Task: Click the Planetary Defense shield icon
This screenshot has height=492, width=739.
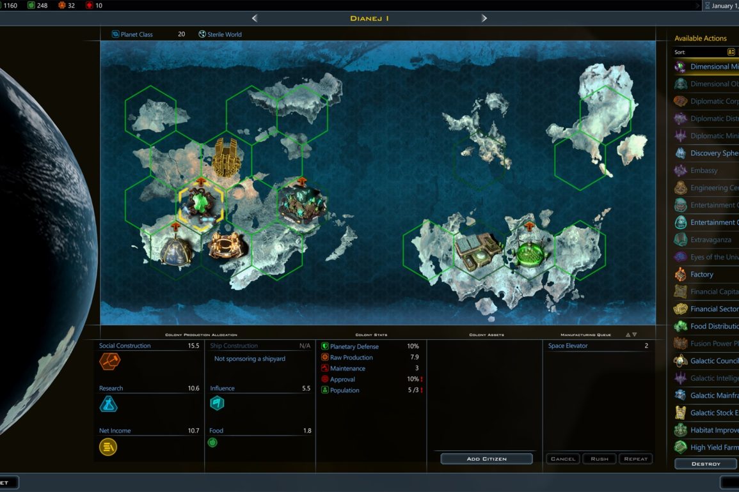Action: click(x=325, y=346)
